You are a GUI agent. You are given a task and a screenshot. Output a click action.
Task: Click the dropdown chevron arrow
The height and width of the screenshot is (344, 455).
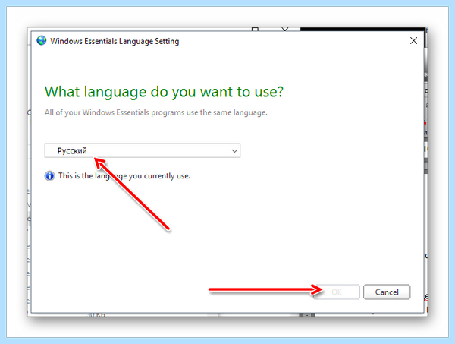click(234, 151)
